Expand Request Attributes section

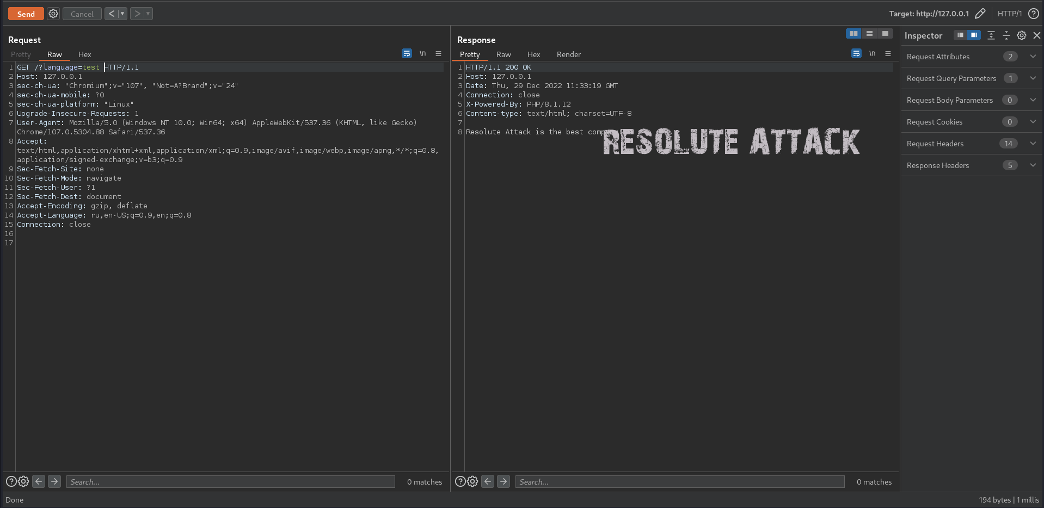point(1033,57)
